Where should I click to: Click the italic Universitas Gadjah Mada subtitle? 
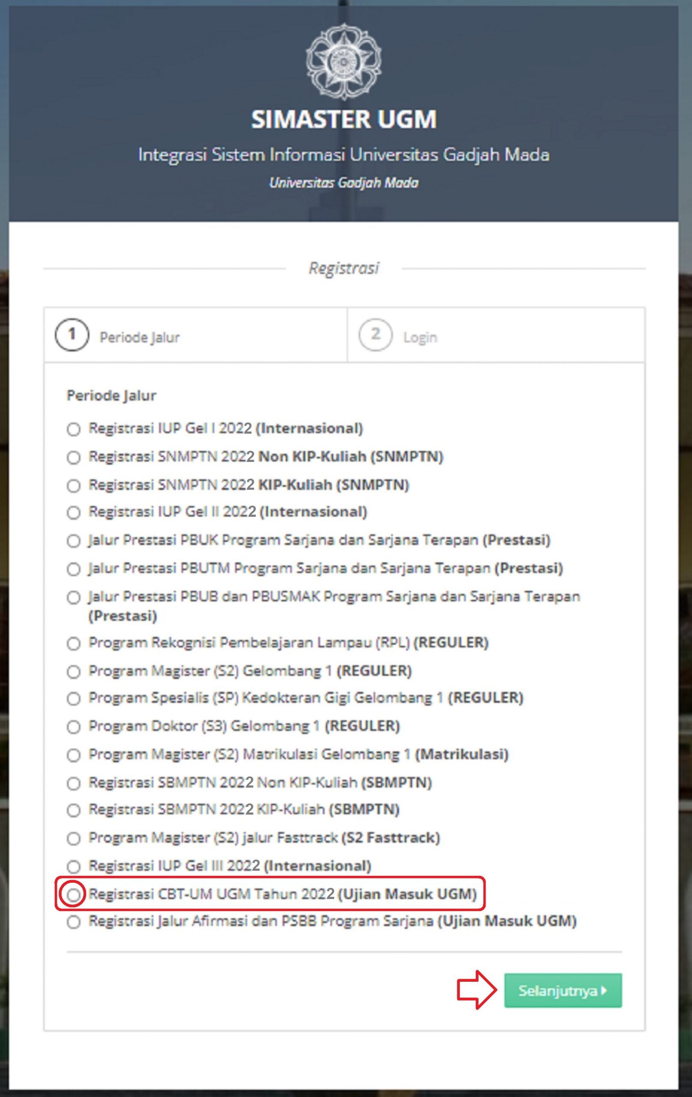344,183
